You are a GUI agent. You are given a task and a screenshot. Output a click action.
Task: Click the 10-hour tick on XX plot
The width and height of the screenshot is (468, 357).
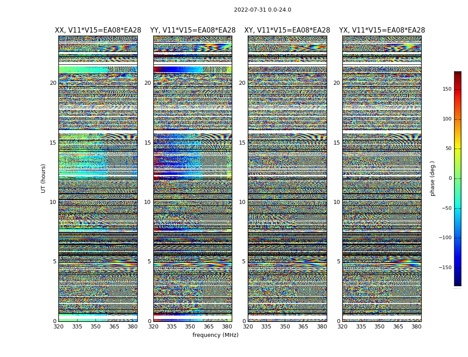coord(53,202)
